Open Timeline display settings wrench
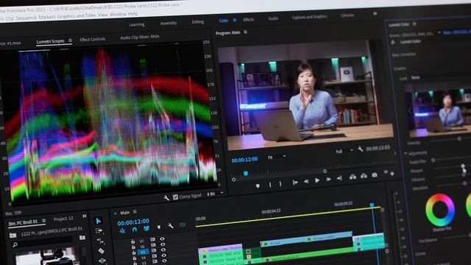471x265 pixels. (170, 226)
